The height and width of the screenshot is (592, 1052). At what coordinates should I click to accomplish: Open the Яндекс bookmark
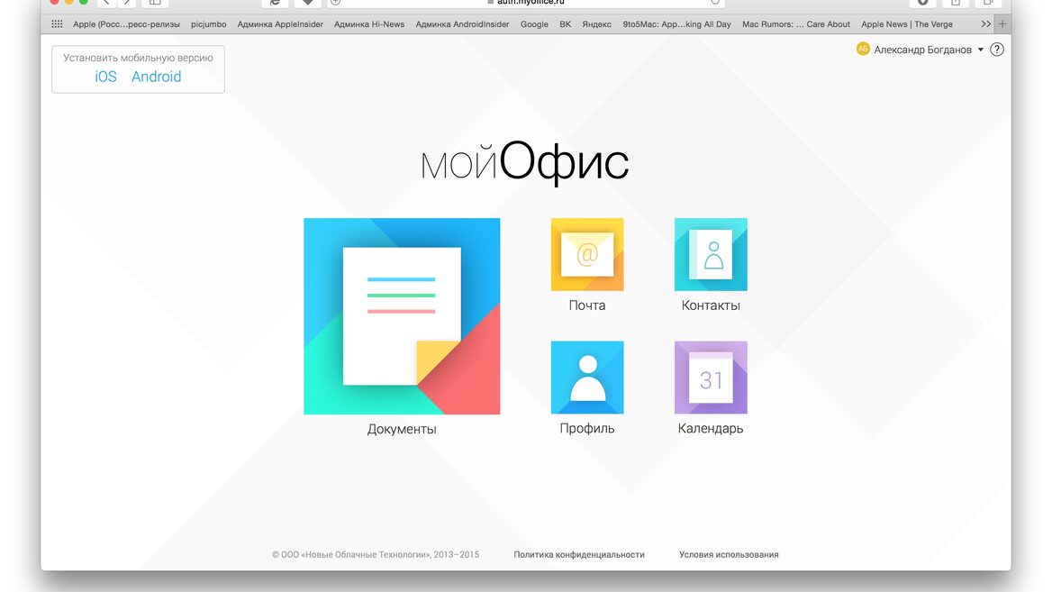coord(596,24)
